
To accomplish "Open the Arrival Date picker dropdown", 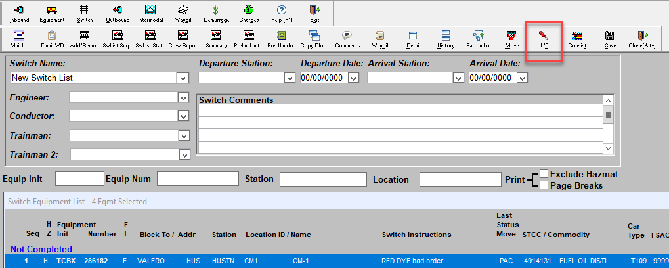I will pos(523,78).
